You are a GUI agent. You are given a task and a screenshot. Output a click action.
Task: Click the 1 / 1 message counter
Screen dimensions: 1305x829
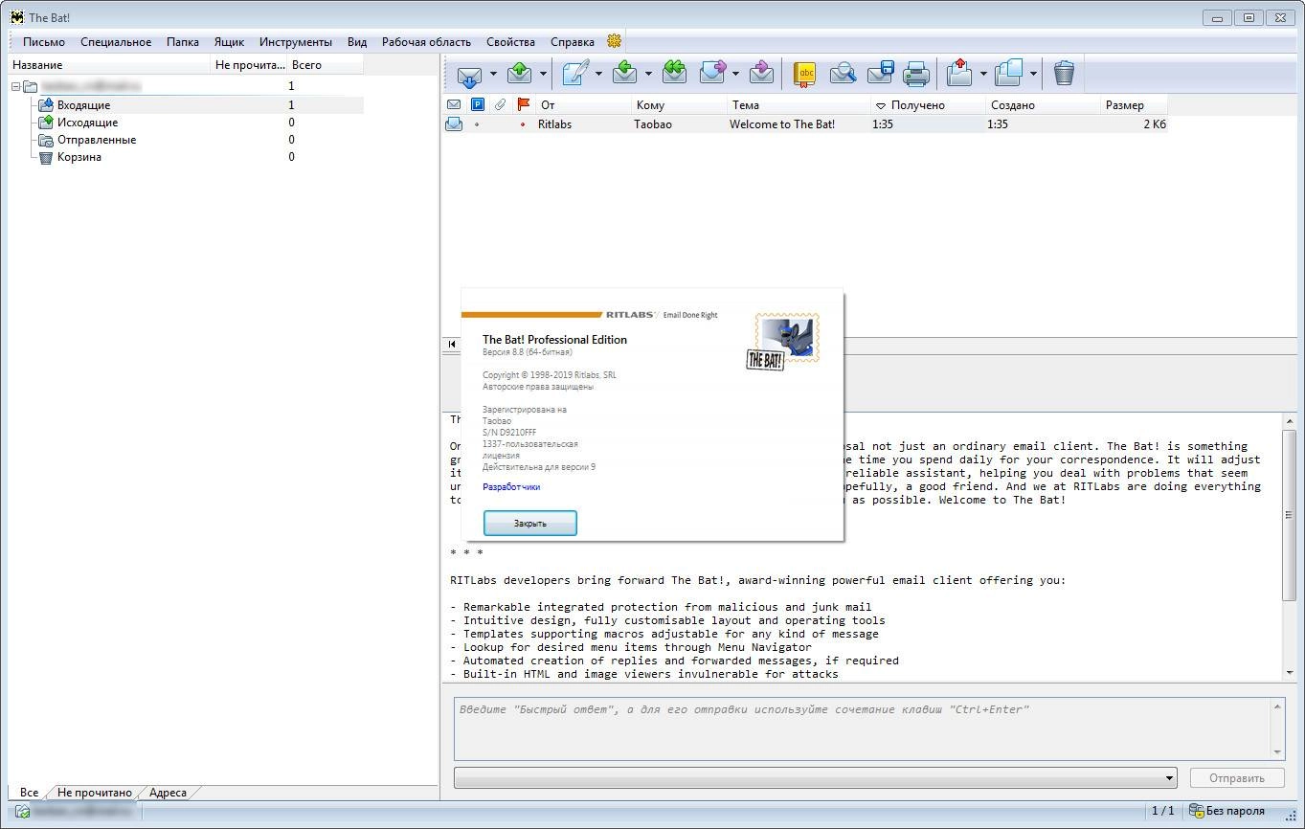[x=1162, y=811]
